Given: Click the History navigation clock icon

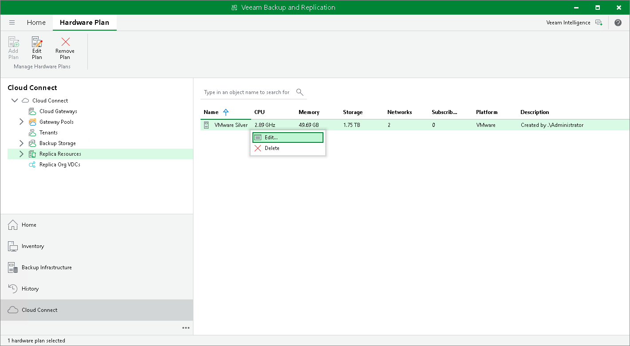Looking at the screenshot, I should point(13,289).
